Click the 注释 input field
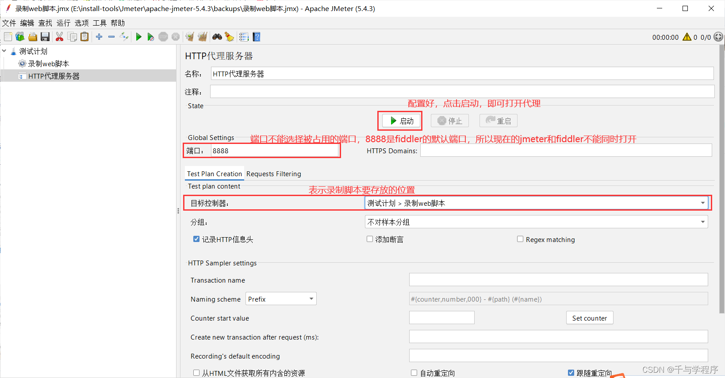725x378 pixels. pyautogui.click(x=462, y=91)
